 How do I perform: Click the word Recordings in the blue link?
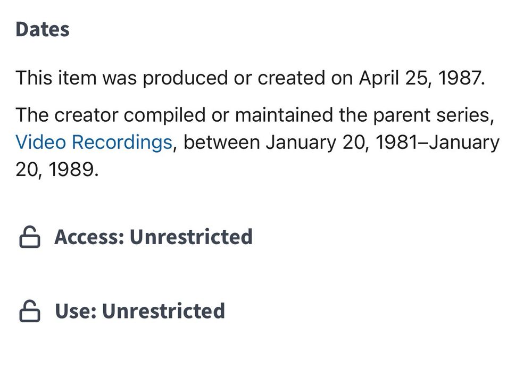(122, 142)
